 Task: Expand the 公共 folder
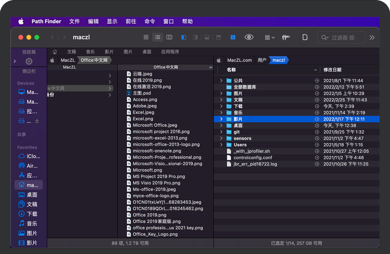pyautogui.click(x=221, y=81)
